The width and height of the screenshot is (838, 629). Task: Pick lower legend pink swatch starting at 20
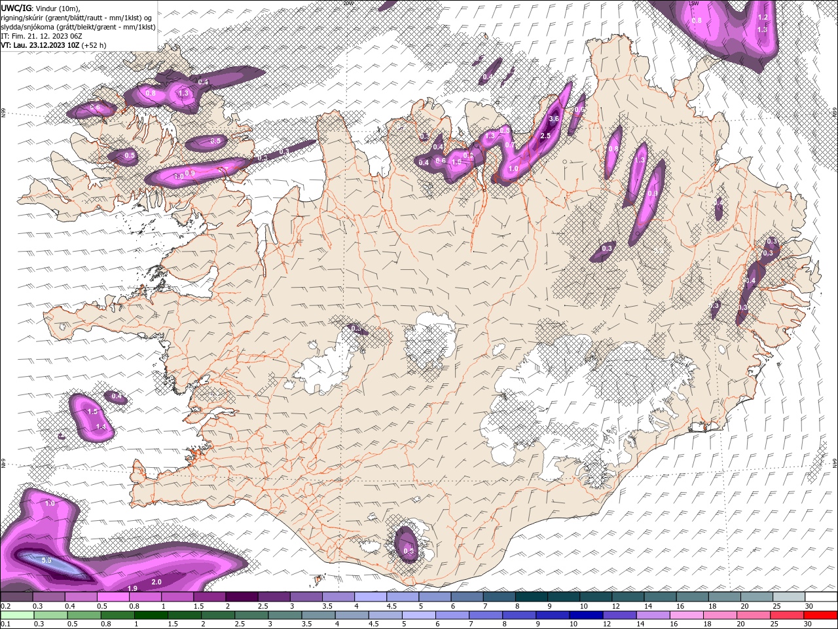[x=754, y=615]
